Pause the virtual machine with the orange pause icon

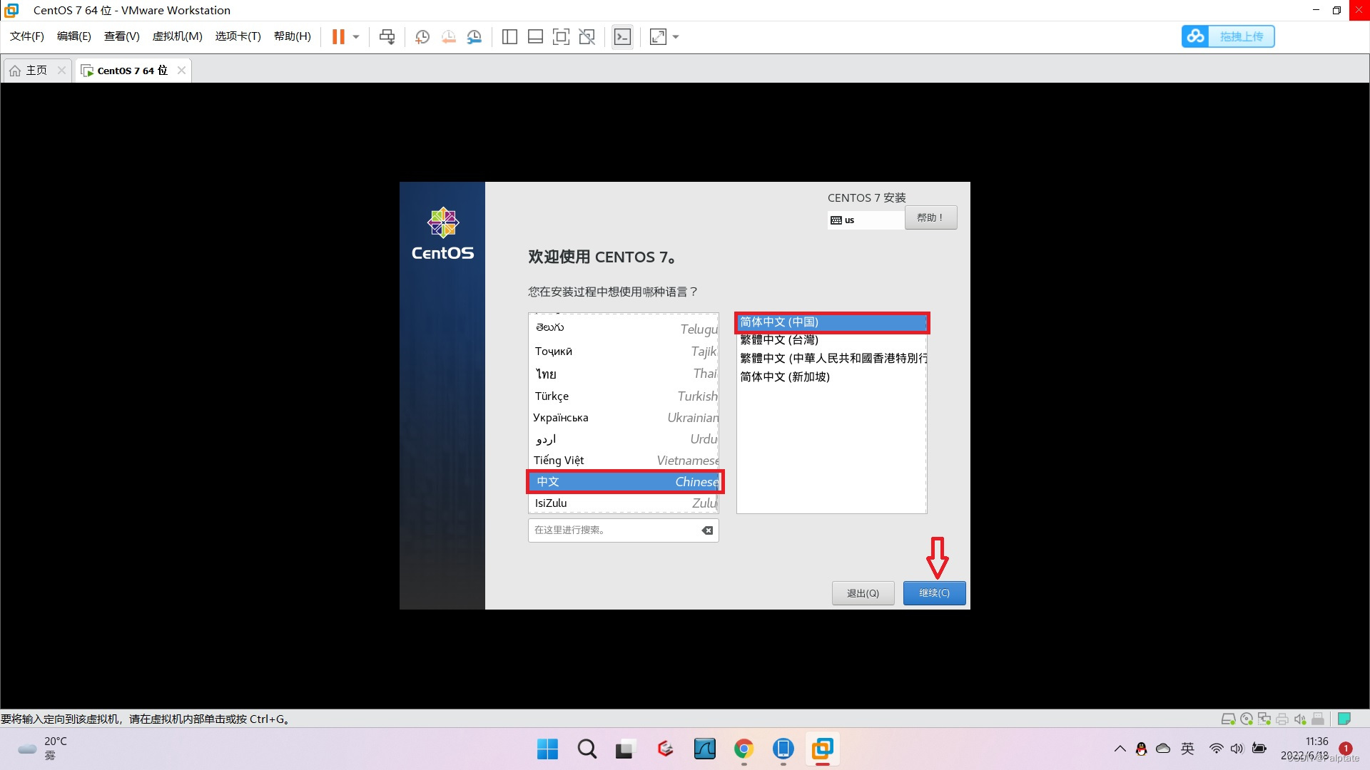pyautogui.click(x=338, y=36)
